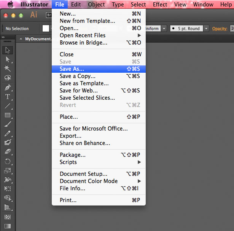This screenshot has width=234, height=231.
Task: Select the Warp tool
Action: pyautogui.click(x=8, y=180)
